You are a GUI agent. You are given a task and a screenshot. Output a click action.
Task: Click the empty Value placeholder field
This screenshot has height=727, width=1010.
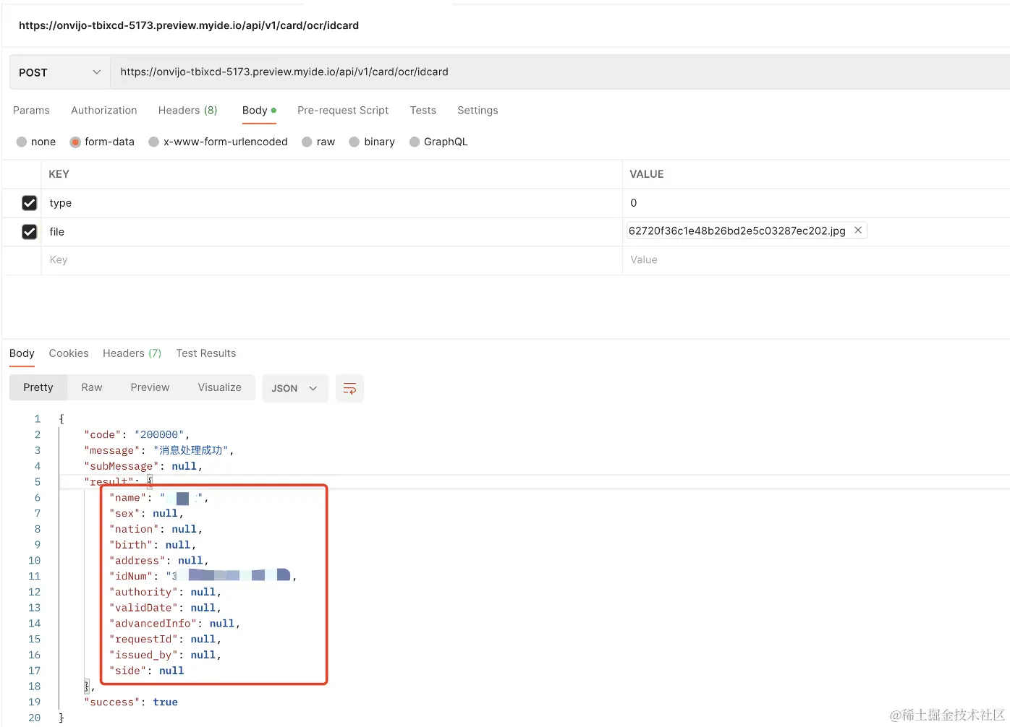816,260
